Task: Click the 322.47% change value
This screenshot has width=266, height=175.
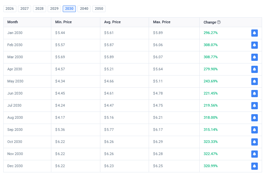Action: (210, 154)
